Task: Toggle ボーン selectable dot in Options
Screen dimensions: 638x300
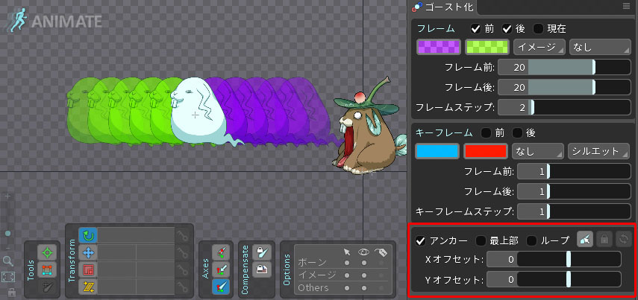Action: 347,263
